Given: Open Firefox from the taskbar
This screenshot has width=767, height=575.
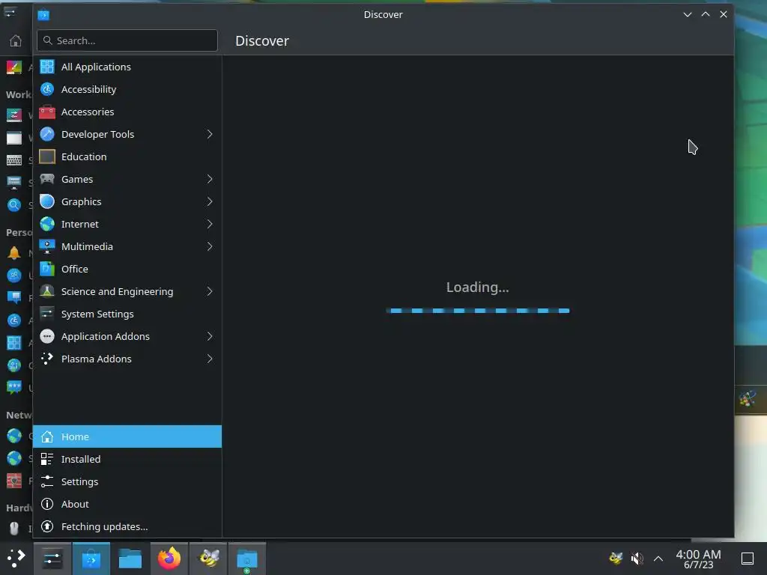Looking at the screenshot, I should click(x=169, y=559).
